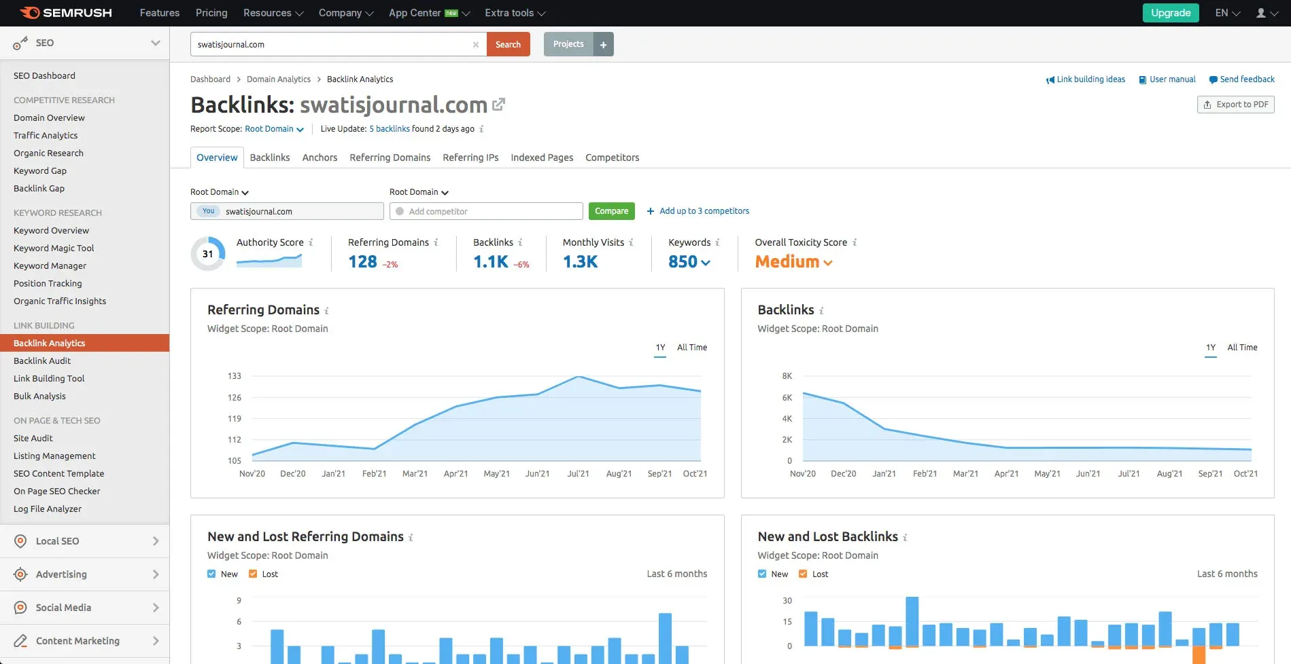Click the Upgrade button

1171,13
